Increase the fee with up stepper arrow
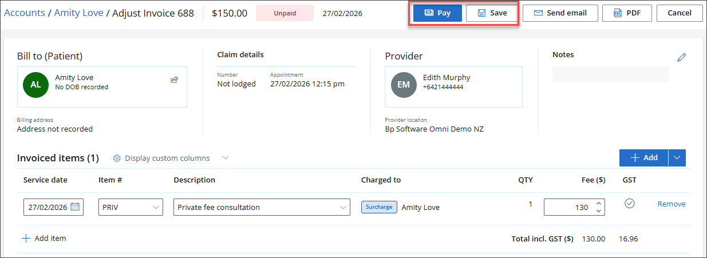This screenshot has width=707, height=258. [x=599, y=204]
